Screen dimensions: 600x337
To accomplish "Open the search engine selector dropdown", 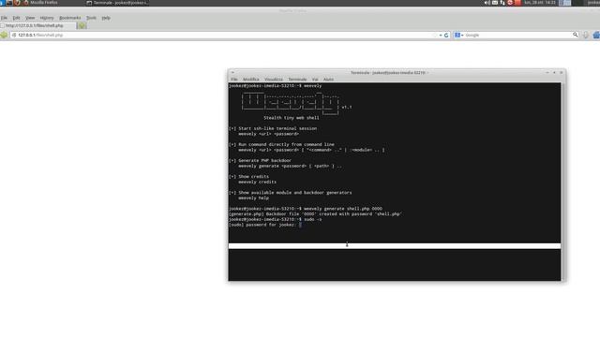I will tap(458, 36).
